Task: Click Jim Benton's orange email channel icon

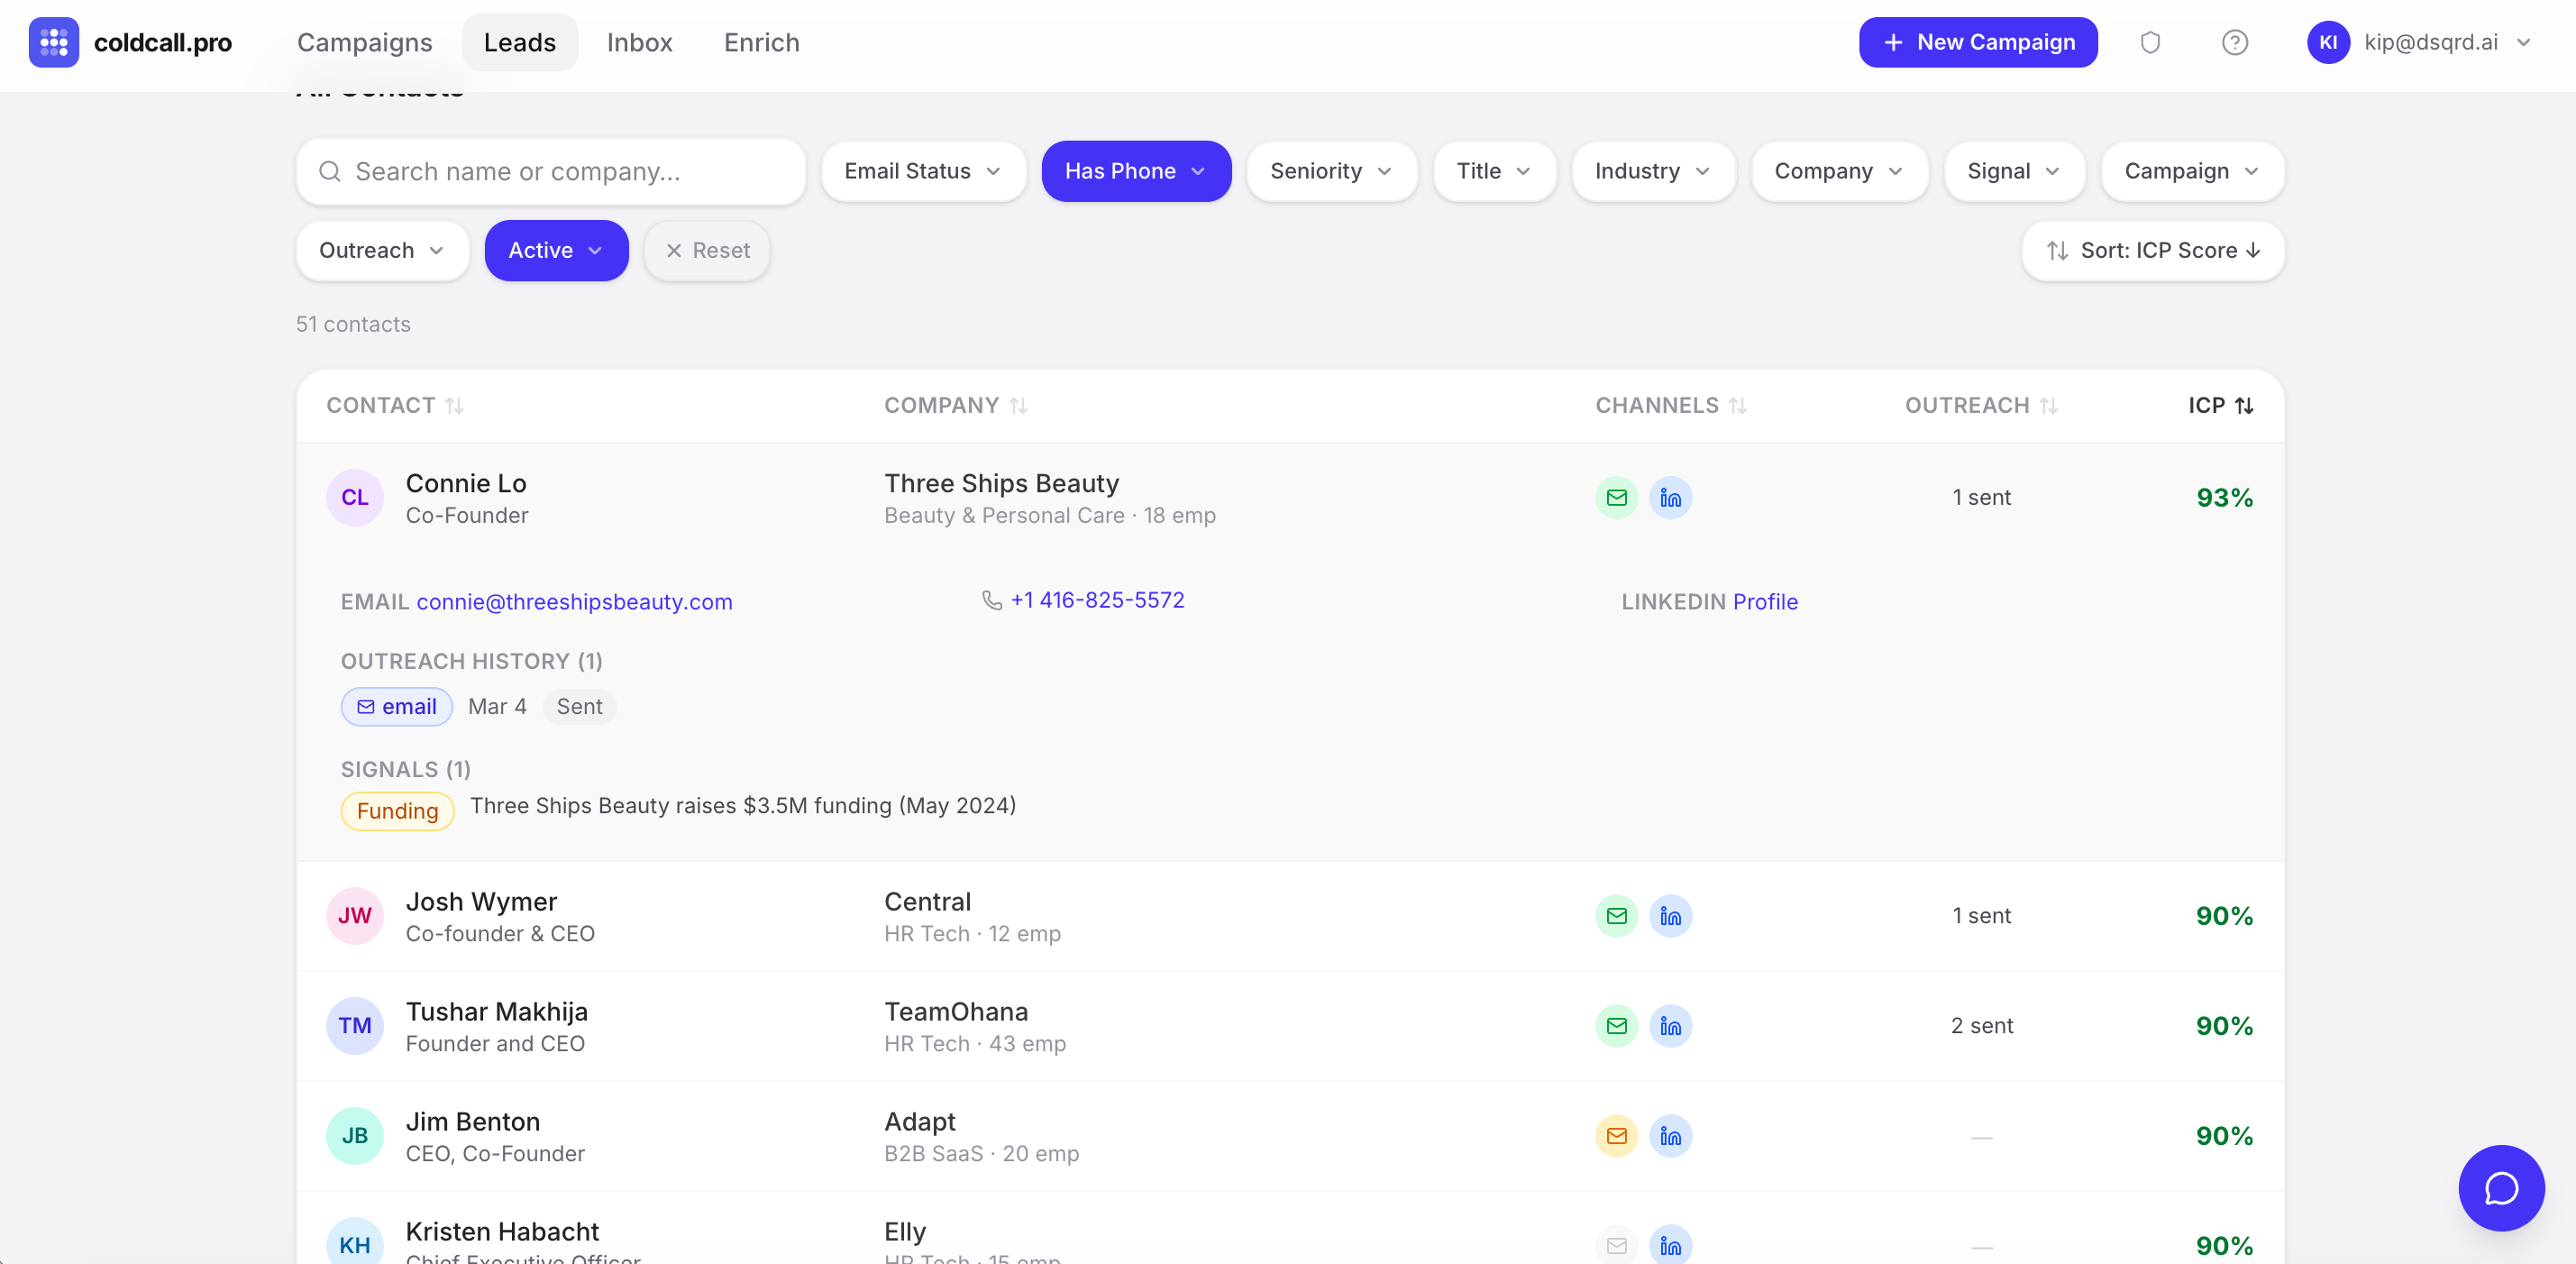Action: click(x=1616, y=1135)
